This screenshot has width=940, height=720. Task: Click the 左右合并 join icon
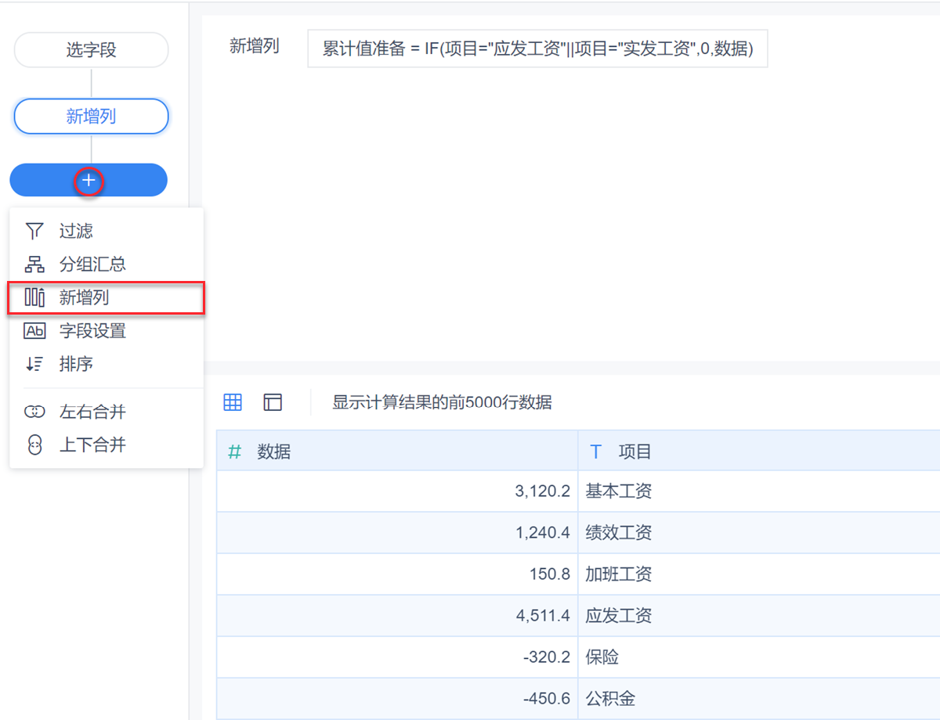point(34,412)
